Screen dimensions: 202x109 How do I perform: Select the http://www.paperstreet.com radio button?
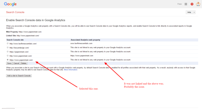(8, 56)
